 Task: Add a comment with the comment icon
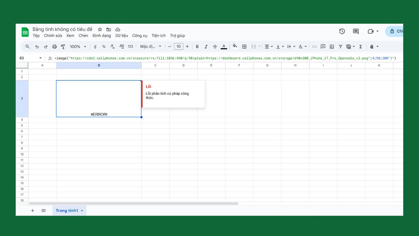pos(323,46)
